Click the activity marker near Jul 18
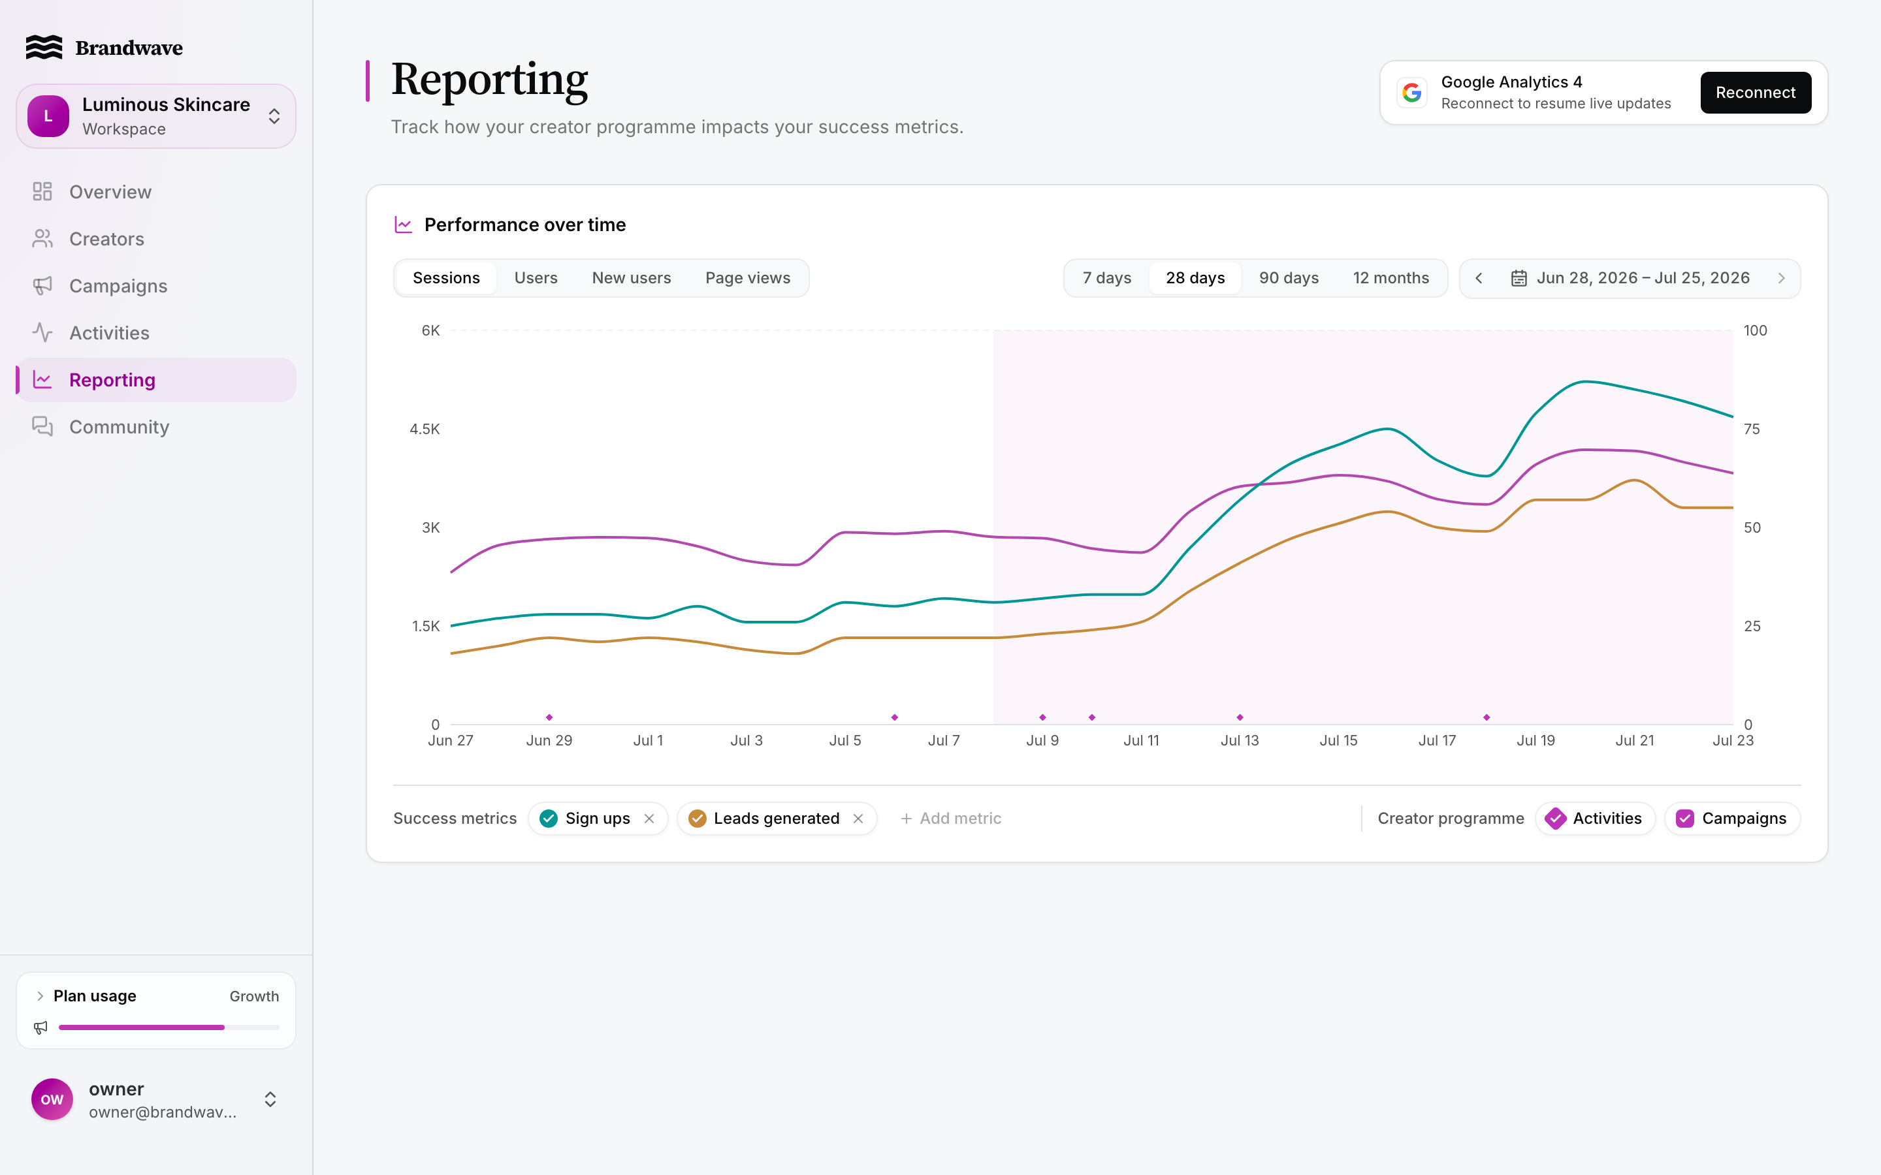This screenshot has height=1175, width=1881. 1486,717
